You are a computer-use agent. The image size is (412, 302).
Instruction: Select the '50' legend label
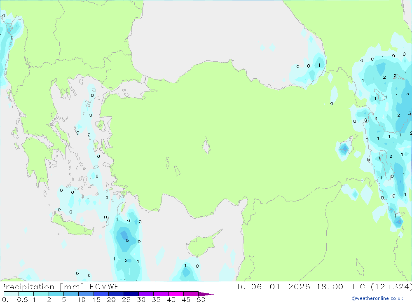201,300
